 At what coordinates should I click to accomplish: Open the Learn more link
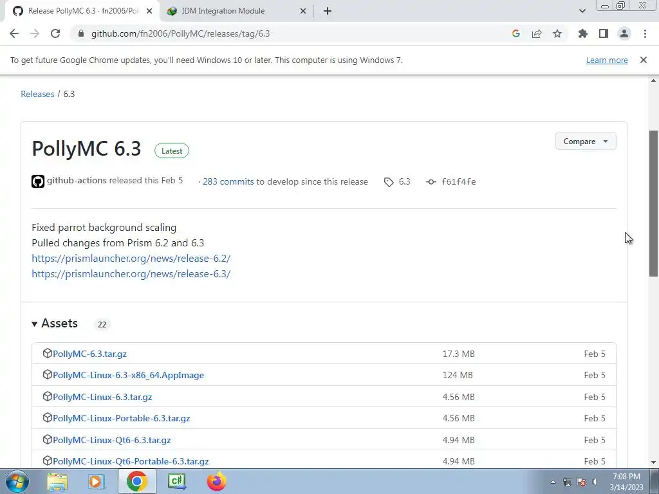[607, 60]
